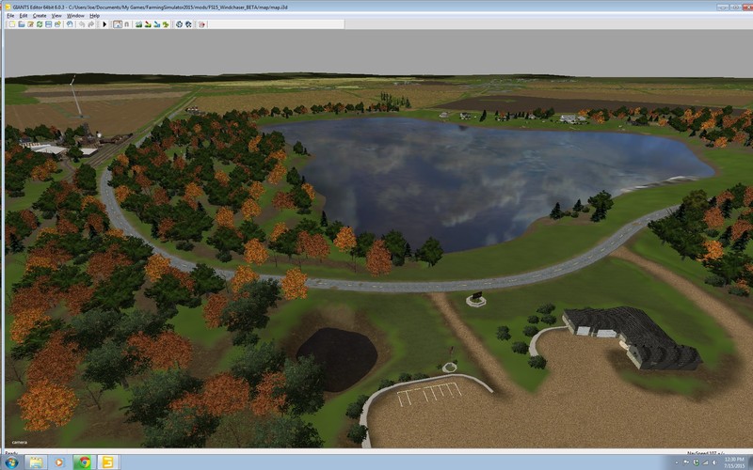Viewport: 753px width, 470px height.
Task: Open Windows Explorer from the taskbar
Action: pyautogui.click(x=36, y=462)
